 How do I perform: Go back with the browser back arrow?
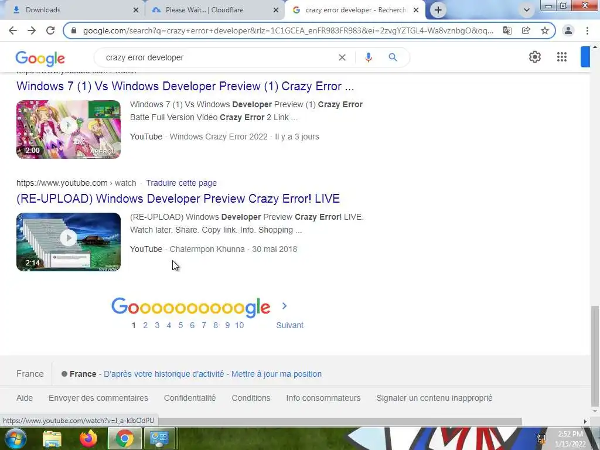point(13,30)
